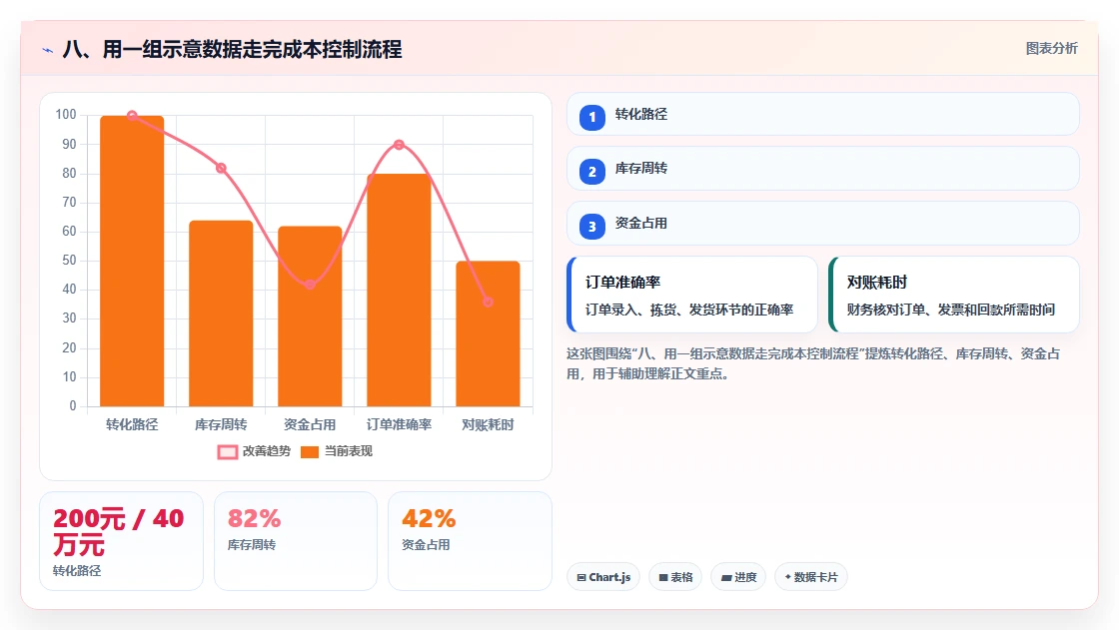1119x630 pixels.
Task: Toggle the 改善趋势 legend swatch
Action: click(x=227, y=451)
